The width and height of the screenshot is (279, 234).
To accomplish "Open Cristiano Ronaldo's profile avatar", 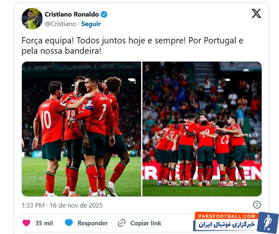I will pos(32,19).
